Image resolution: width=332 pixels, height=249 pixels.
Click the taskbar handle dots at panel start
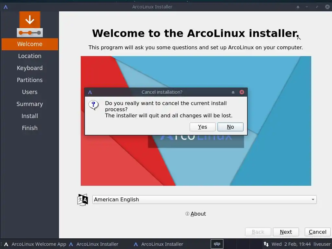click(x=1, y=244)
